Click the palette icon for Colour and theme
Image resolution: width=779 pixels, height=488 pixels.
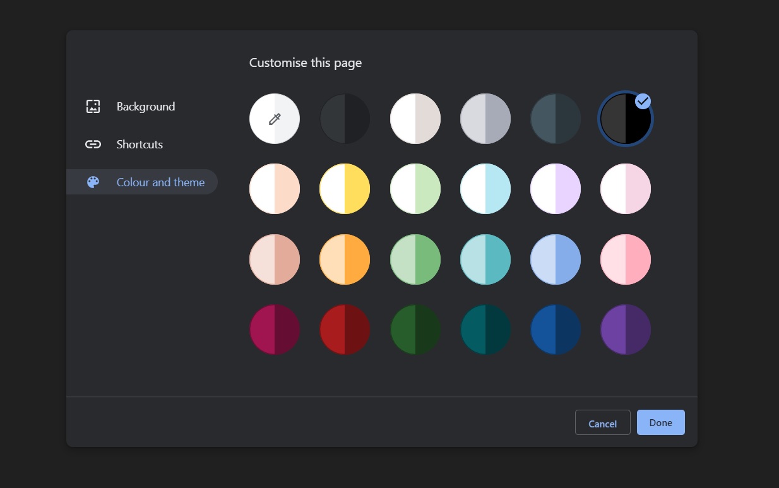(x=93, y=182)
